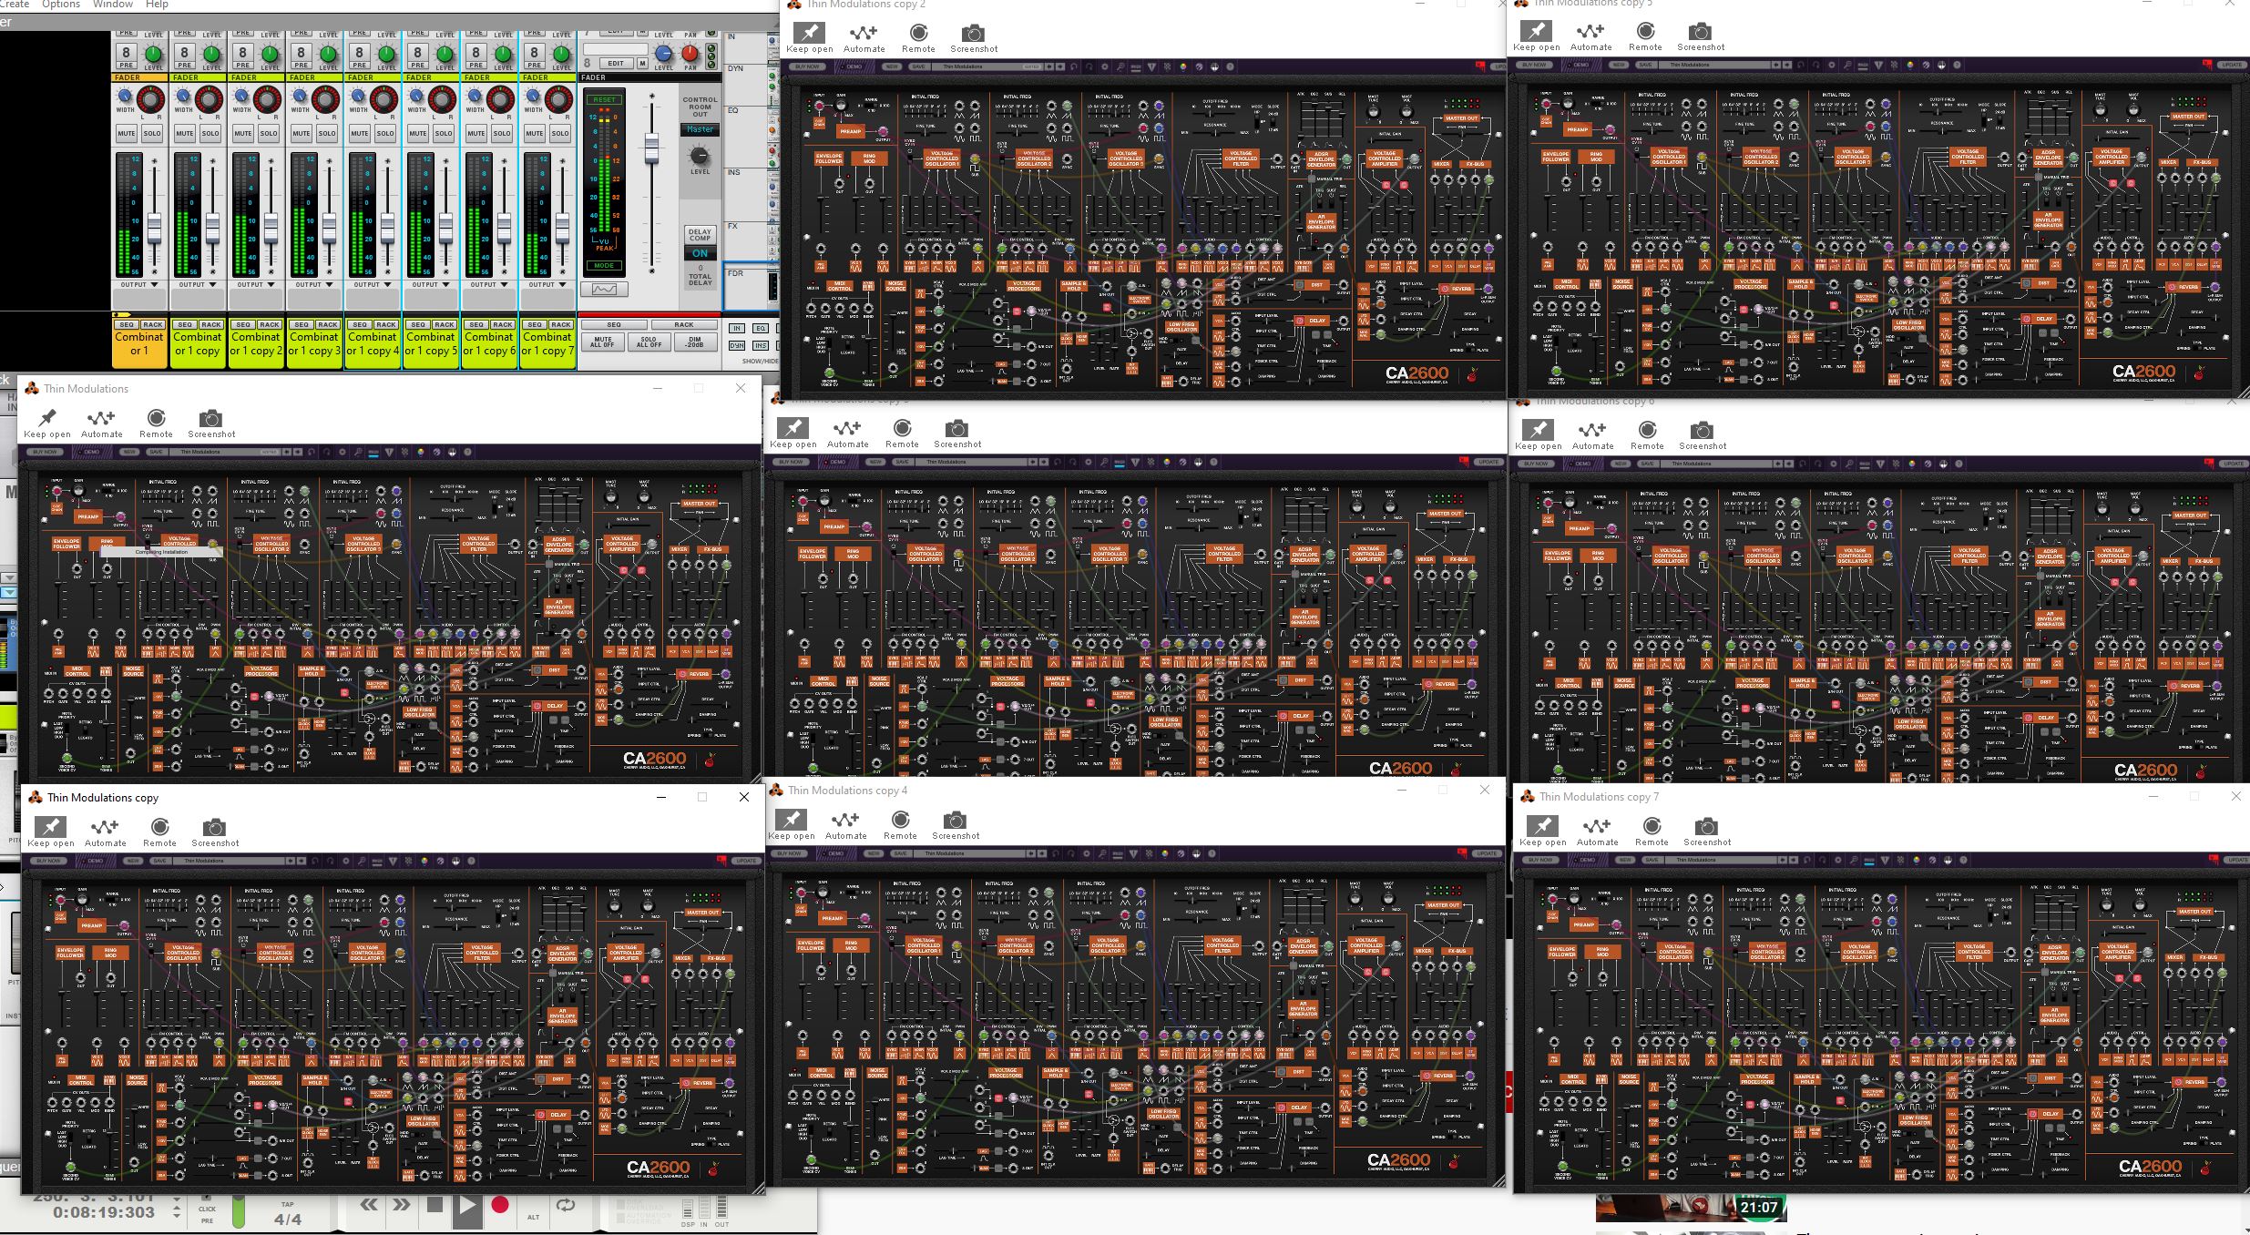
Task: Click RACK button on Combinator 1 copy 3
Action: pos(327,324)
